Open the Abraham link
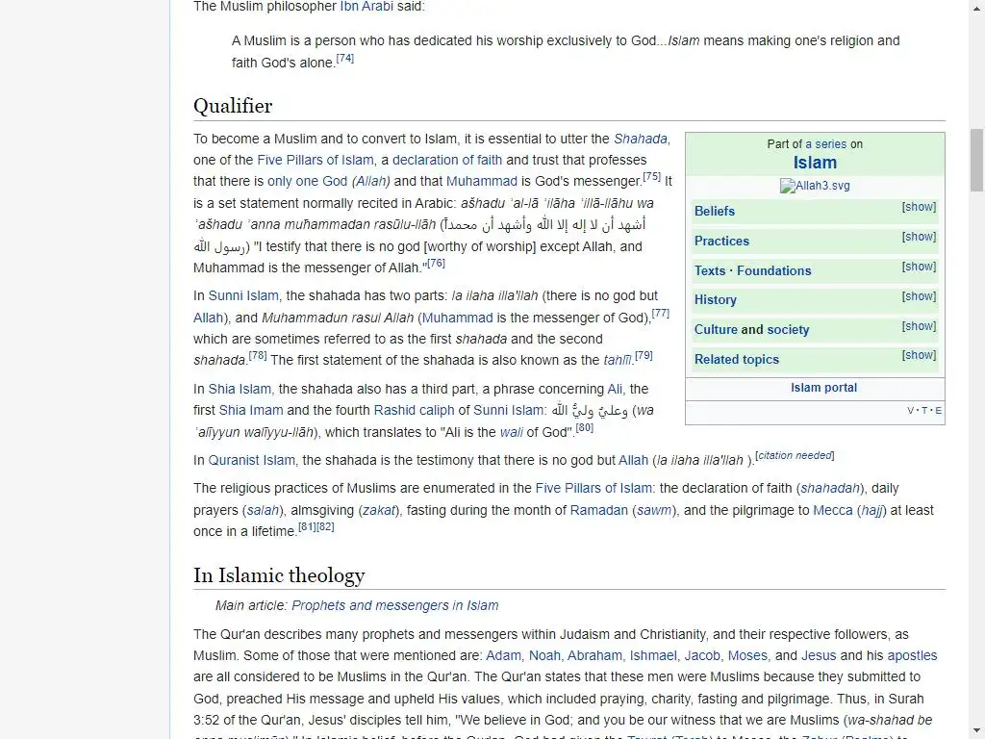The height and width of the screenshot is (739, 985). pyautogui.click(x=594, y=656)
